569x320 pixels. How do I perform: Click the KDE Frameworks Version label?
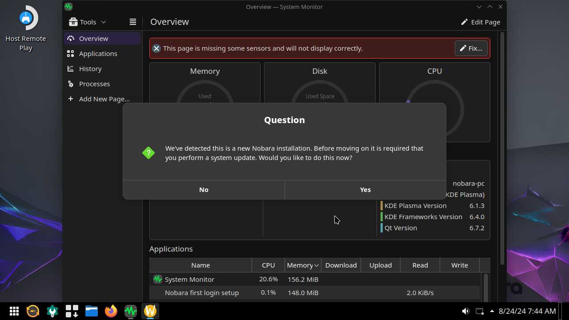(423, 217)
